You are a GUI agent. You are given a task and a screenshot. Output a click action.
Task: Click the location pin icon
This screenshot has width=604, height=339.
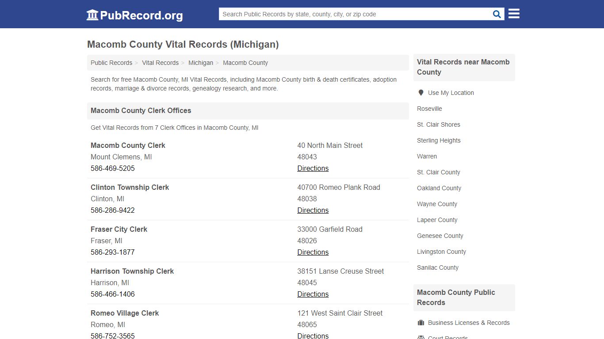pyautogui.click(x=421, y=93)
